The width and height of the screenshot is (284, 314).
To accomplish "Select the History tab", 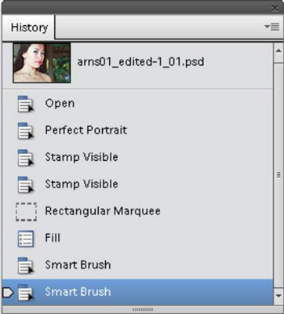I will [x=29, y=27].
